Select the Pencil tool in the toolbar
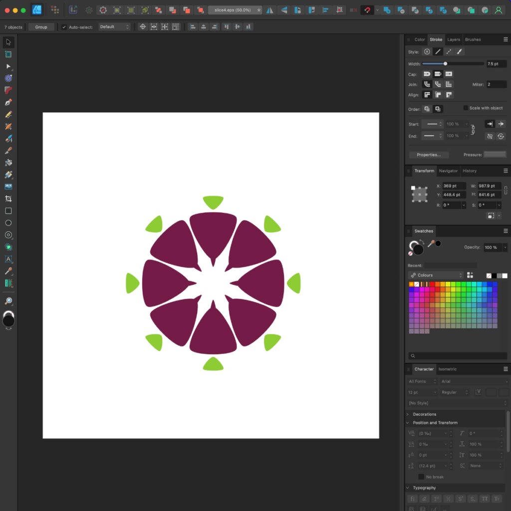This screenshot has height=511, width=511. (8, 114)
